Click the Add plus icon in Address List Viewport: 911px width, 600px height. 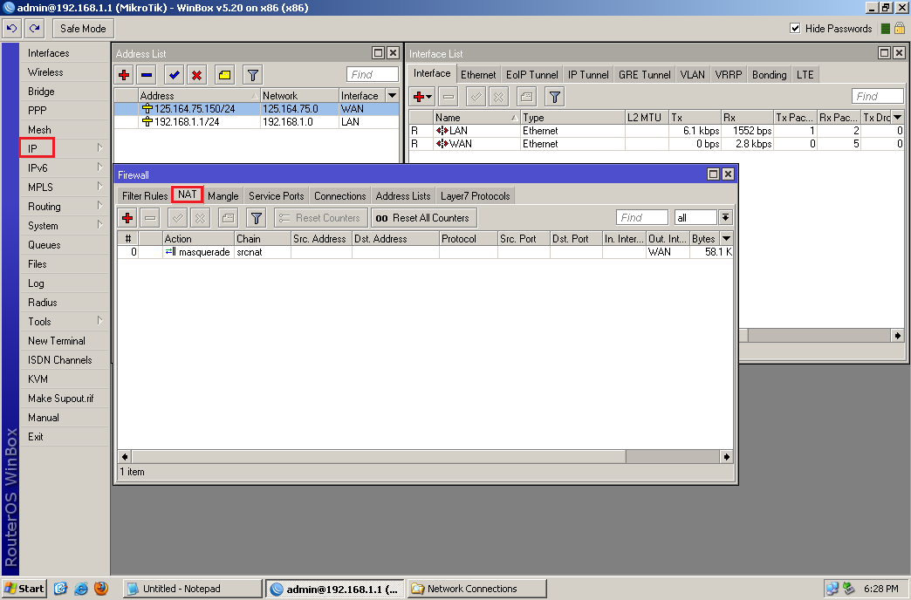124,75
